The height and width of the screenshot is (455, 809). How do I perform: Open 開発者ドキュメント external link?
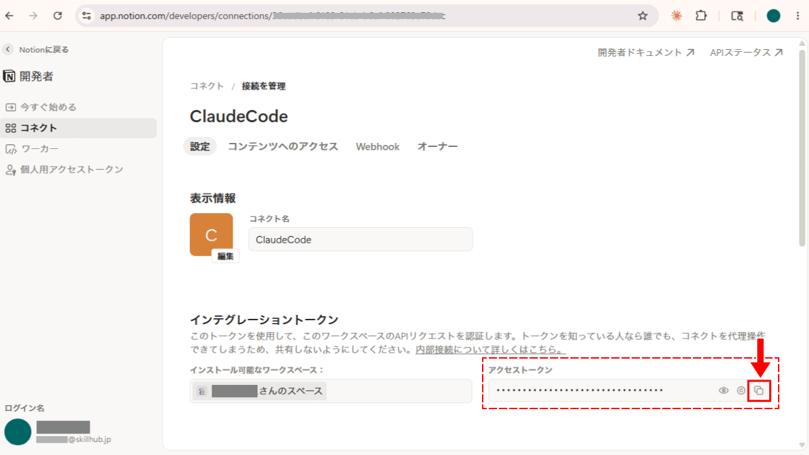pos(646,52)
